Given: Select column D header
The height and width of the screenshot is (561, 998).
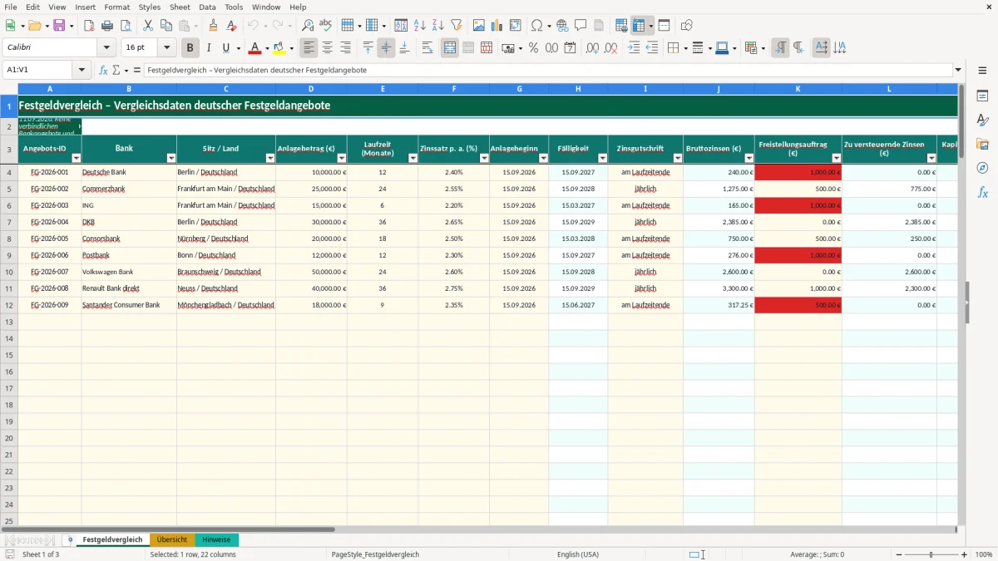Looking at the screenshot, I should tap(311, 89).
